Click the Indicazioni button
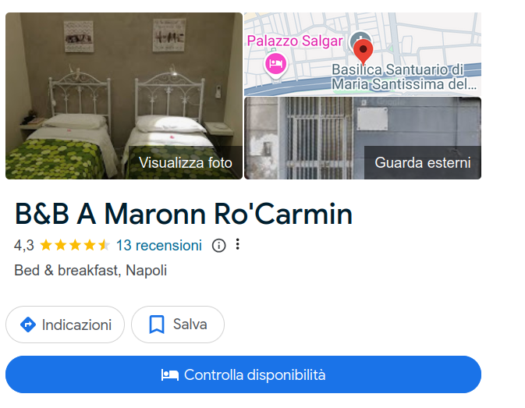 point(65,325)
